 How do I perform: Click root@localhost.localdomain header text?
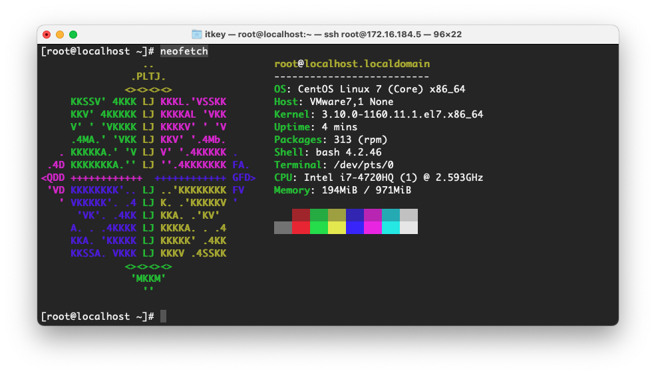pos(352,64)
